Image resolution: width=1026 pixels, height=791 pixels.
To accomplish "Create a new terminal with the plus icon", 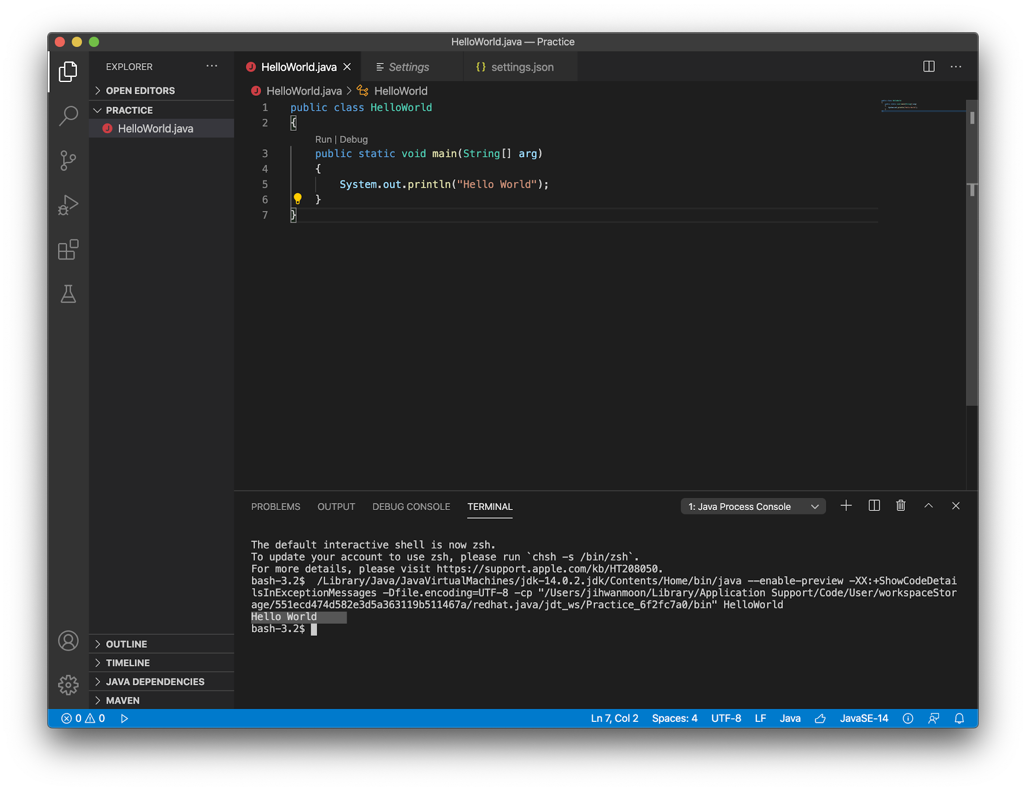I will pos(846,506).
